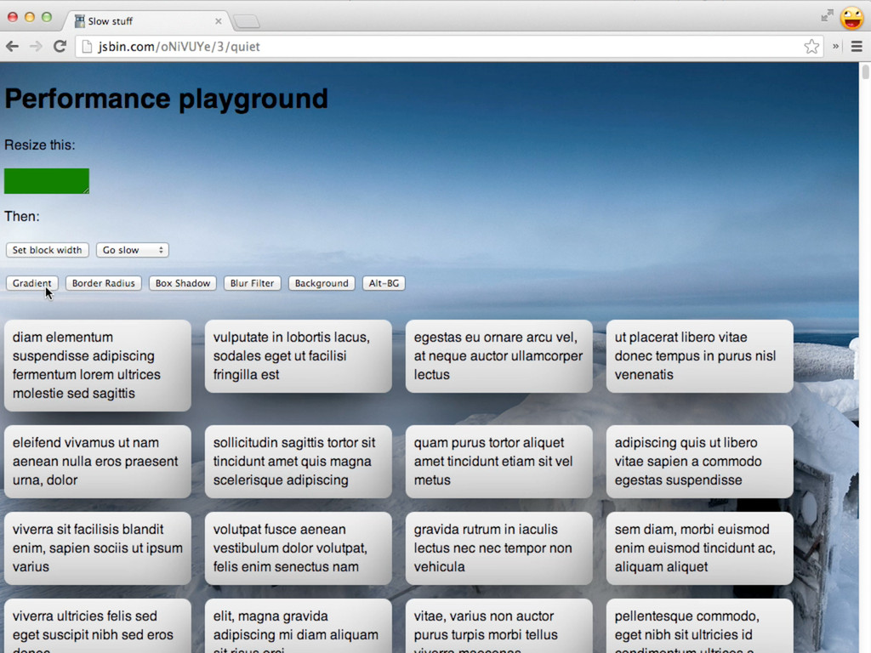Click the emoji profile icon
Image resolution: width=871 pixels, height=653 pixels.
point(851,18)
